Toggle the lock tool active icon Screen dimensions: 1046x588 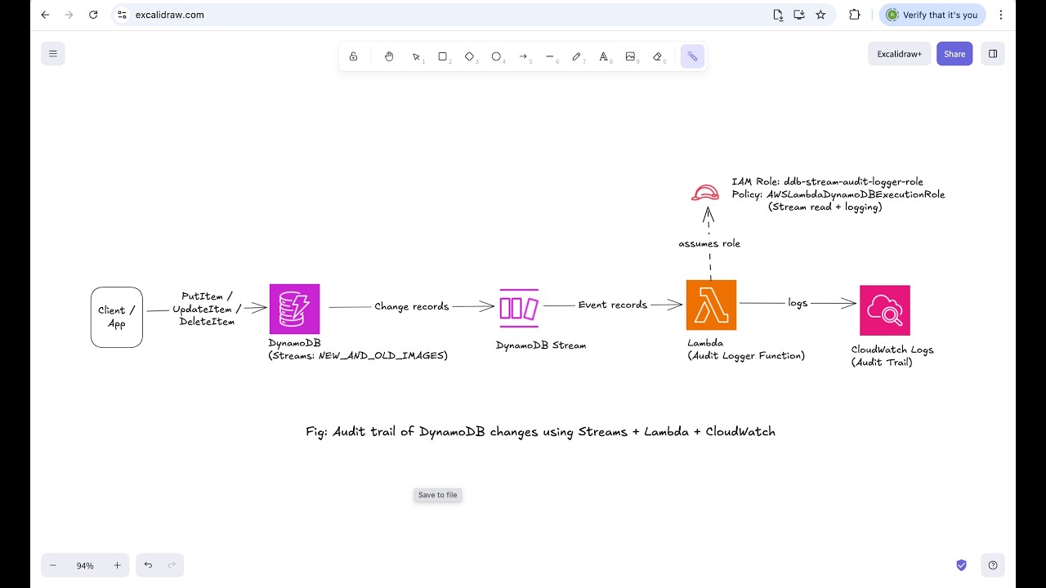[353, 56]
